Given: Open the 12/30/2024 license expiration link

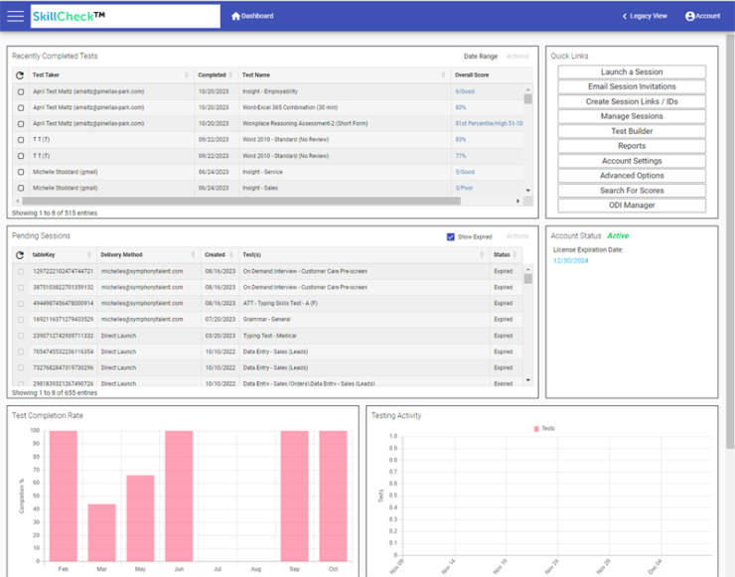Looking at the screenshot, I should [570, 260].
